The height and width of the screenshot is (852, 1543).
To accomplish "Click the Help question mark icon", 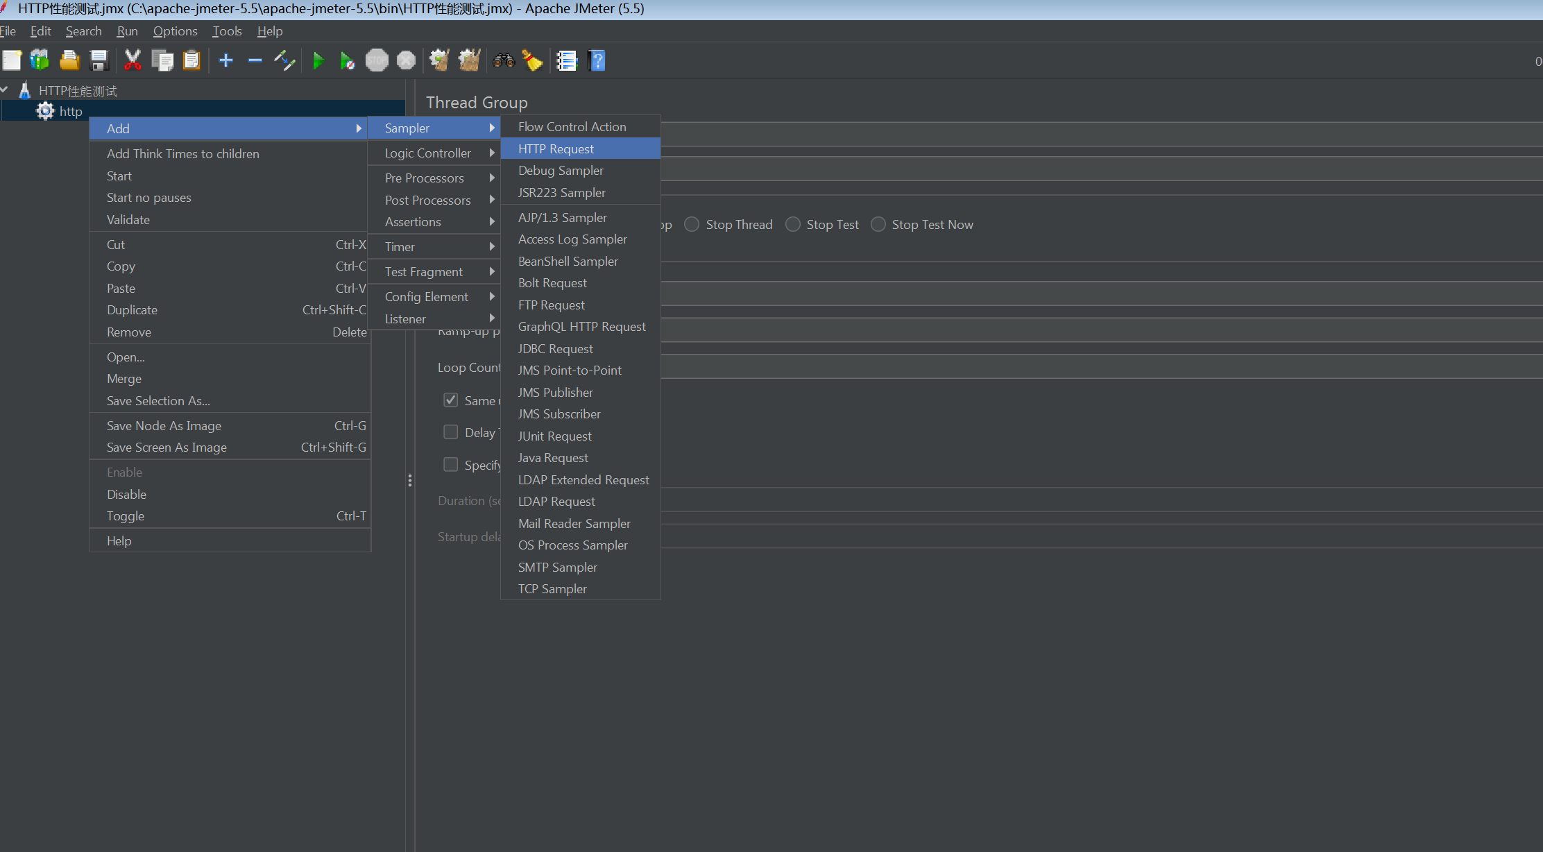I will [597, 60].
